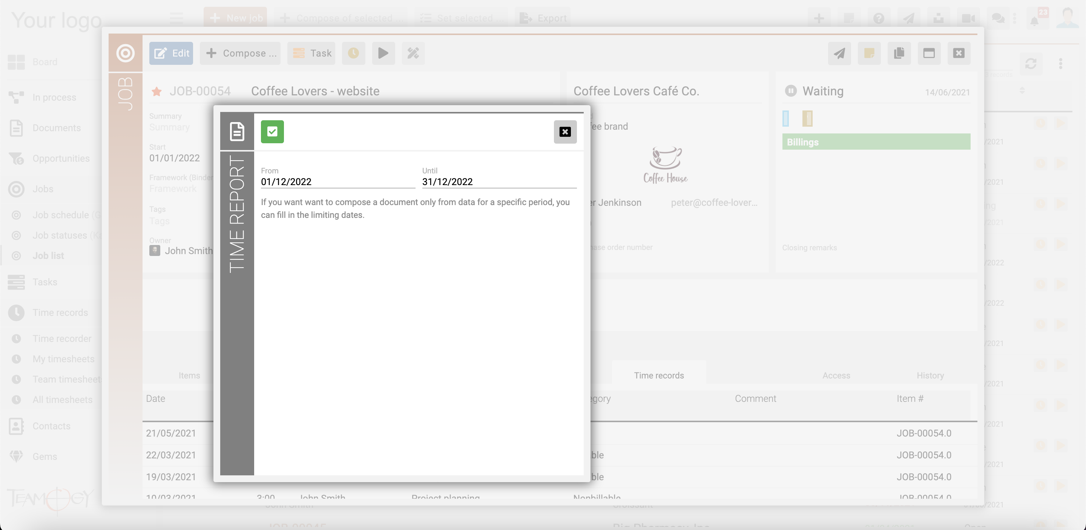1086x530 pixels.
Task: Click the Time Report document icon
Action: (237, 132)
